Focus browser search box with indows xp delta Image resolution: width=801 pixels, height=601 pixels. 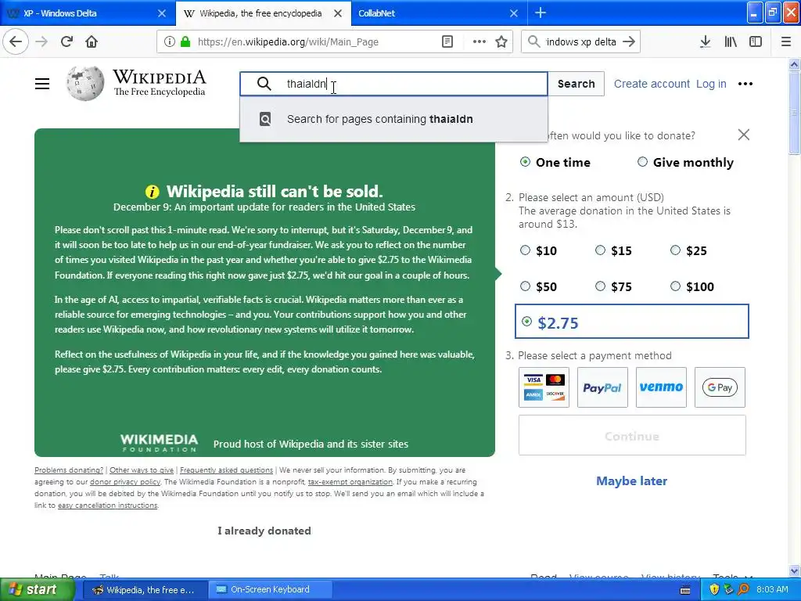[580, 41]
